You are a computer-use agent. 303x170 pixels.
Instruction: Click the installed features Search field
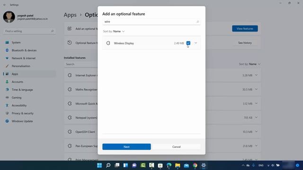[x=81, y=64]
